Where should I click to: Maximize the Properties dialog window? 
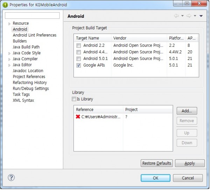[x=187, y=3]
